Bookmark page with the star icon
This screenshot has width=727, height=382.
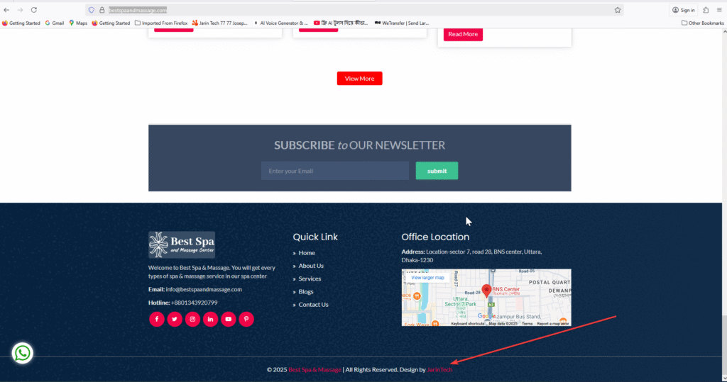click(x=618, y=10)
